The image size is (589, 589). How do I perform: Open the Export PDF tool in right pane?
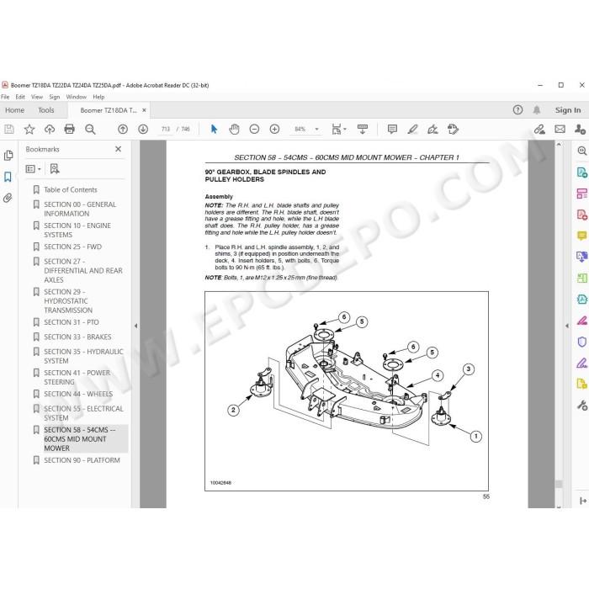tap(582, 172)
